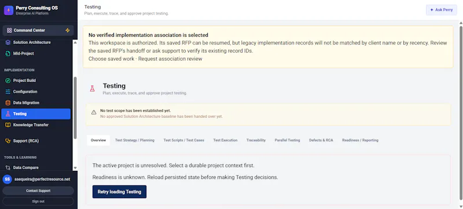Click the Perry Consulting OS logo icon
This screenshot has width=463, height=209.
coord(9,10)
